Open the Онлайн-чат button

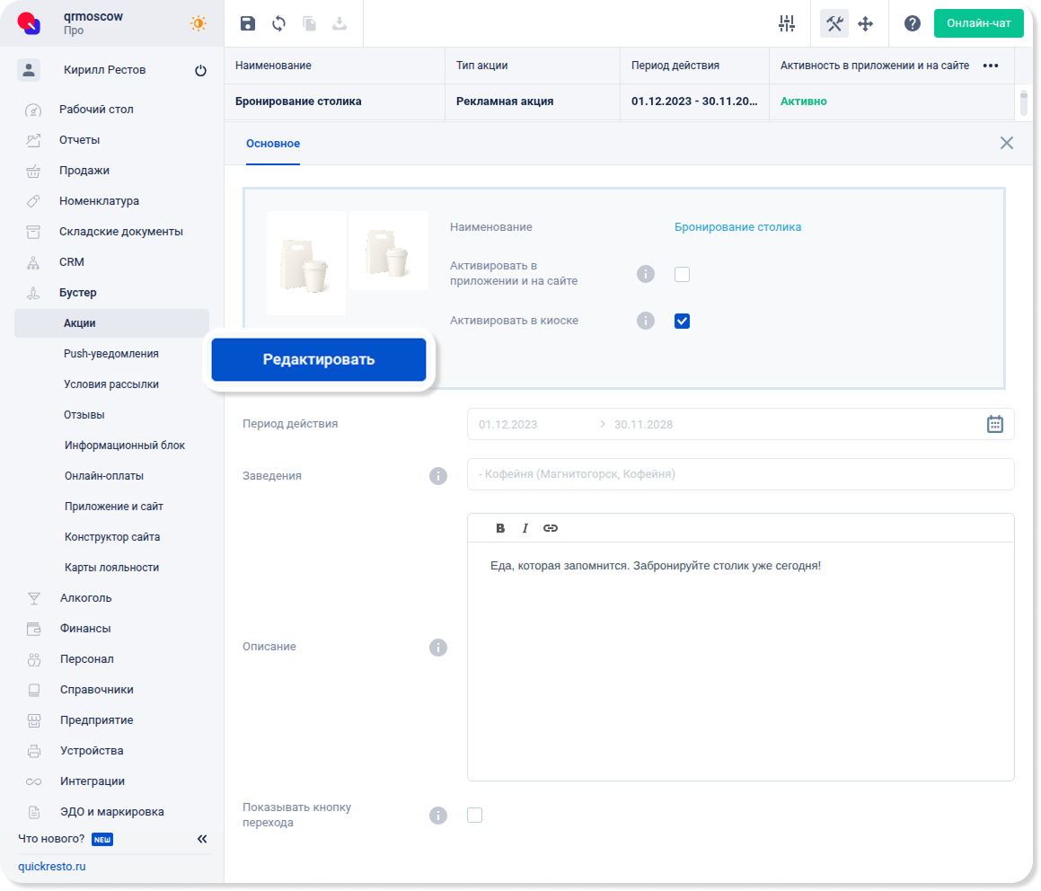tap(978, 23)
